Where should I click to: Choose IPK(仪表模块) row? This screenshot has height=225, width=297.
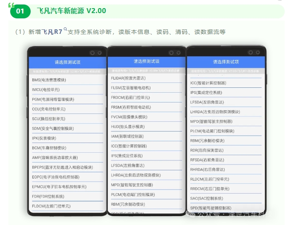67,138
